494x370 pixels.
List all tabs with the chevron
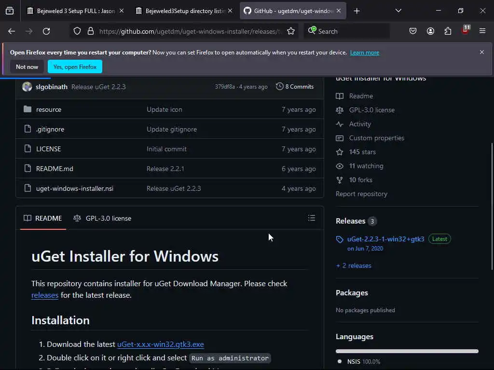pos(398,11)
